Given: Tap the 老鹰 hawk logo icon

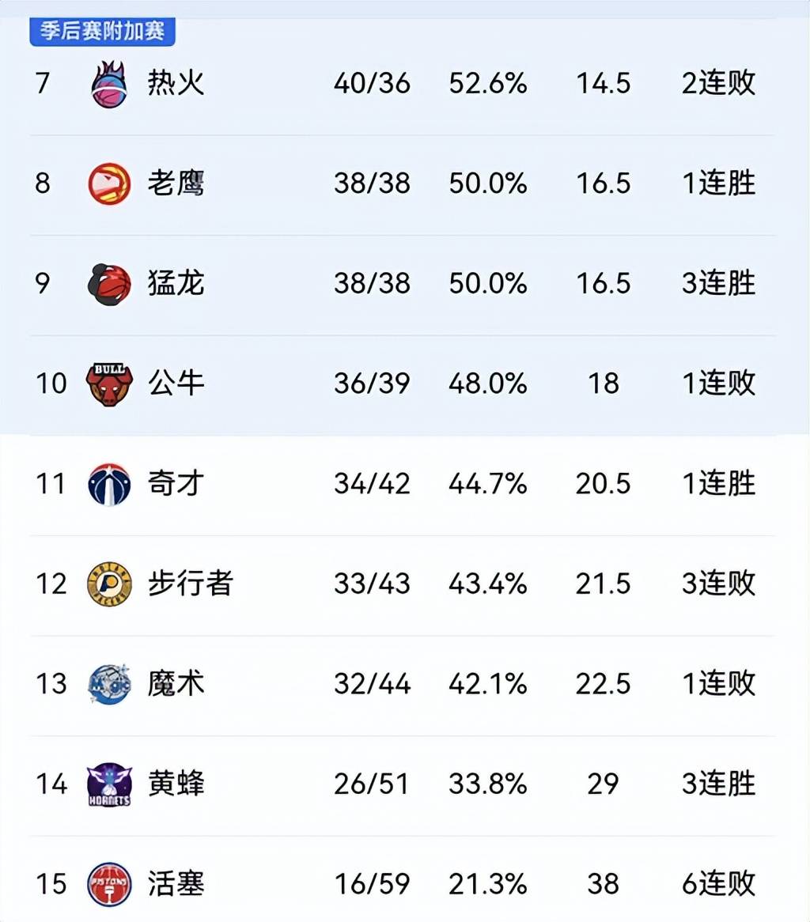Looking at the screenshot, I should [x=109, y=183].
